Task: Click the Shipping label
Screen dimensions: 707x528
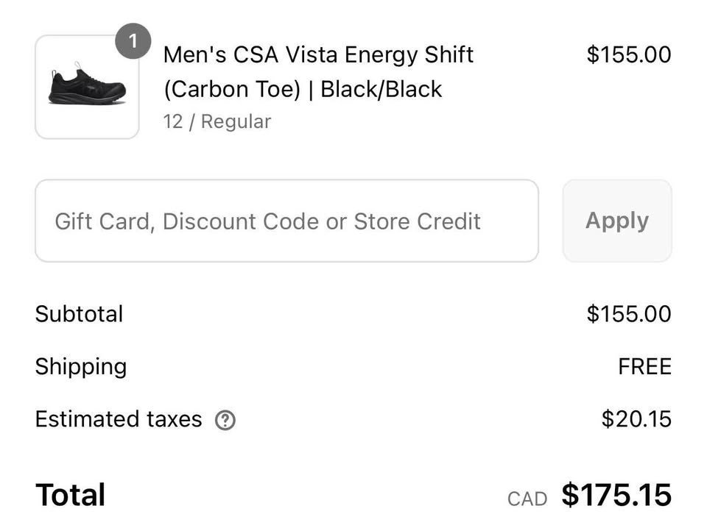Action: point(81,367)
